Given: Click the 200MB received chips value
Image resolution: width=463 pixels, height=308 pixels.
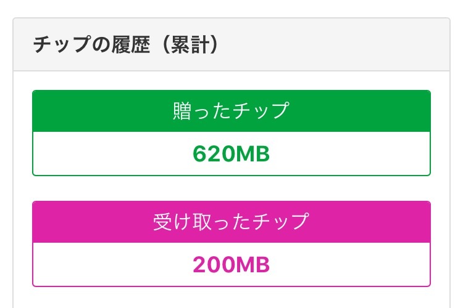Looking at the screenshot, I should (231, 264).
